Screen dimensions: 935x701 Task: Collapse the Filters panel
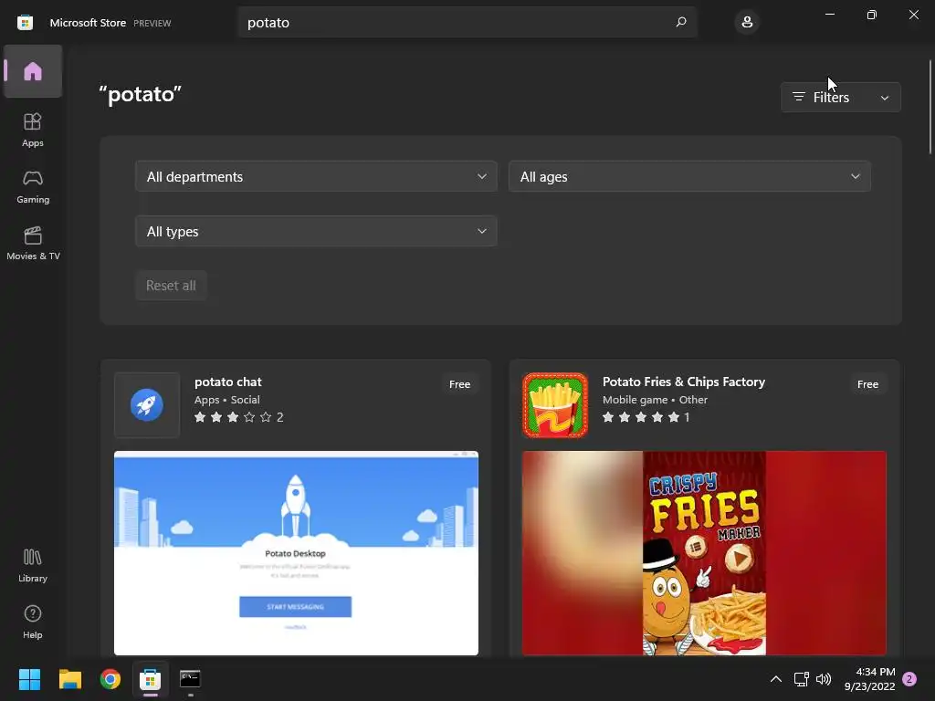[x=841, y=97]
